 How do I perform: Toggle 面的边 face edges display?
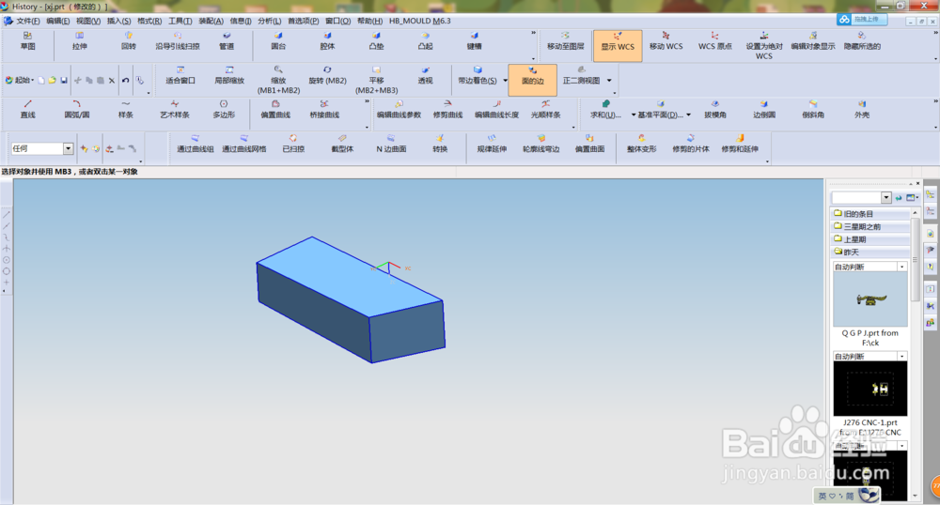[532, 80]
